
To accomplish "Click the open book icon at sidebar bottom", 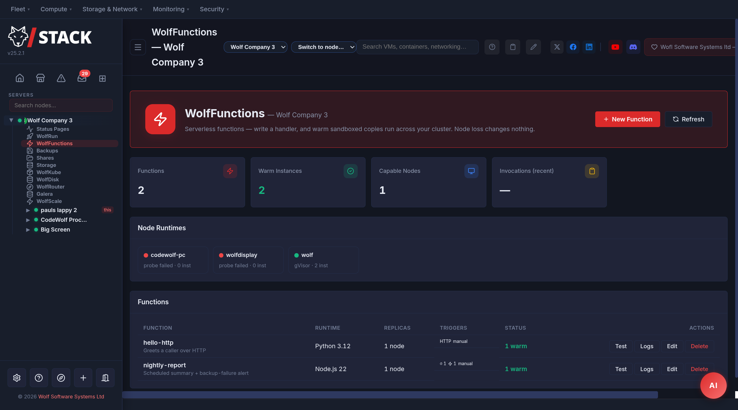I will [105, 378].
